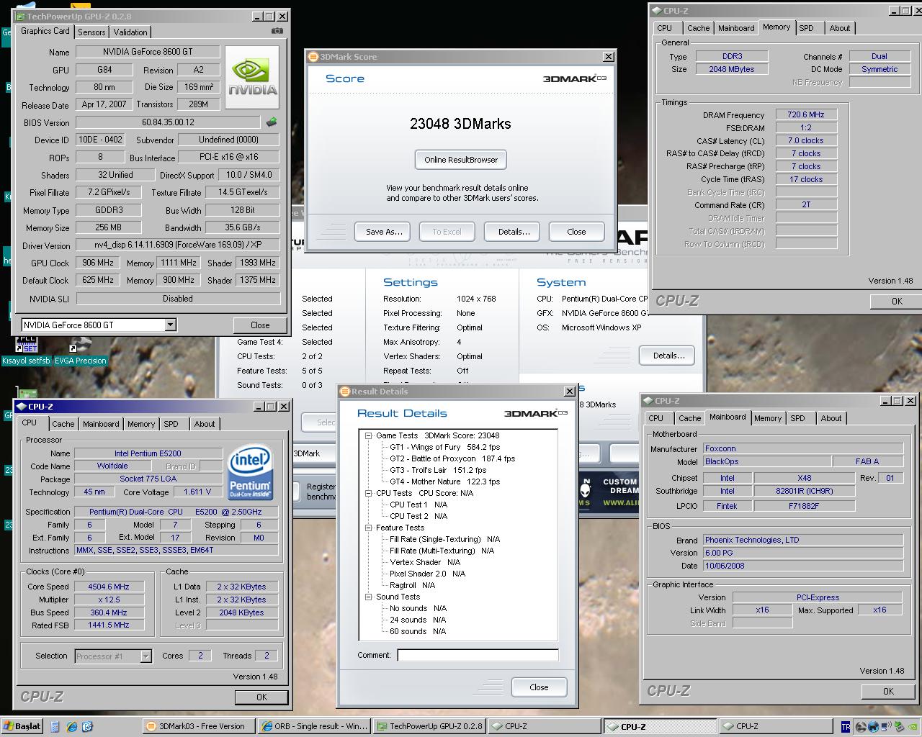The width and height of the screenshot is (922, 737).
Task: Select the Ragtroll row in Feature Tests
Action: click(413, 585)
